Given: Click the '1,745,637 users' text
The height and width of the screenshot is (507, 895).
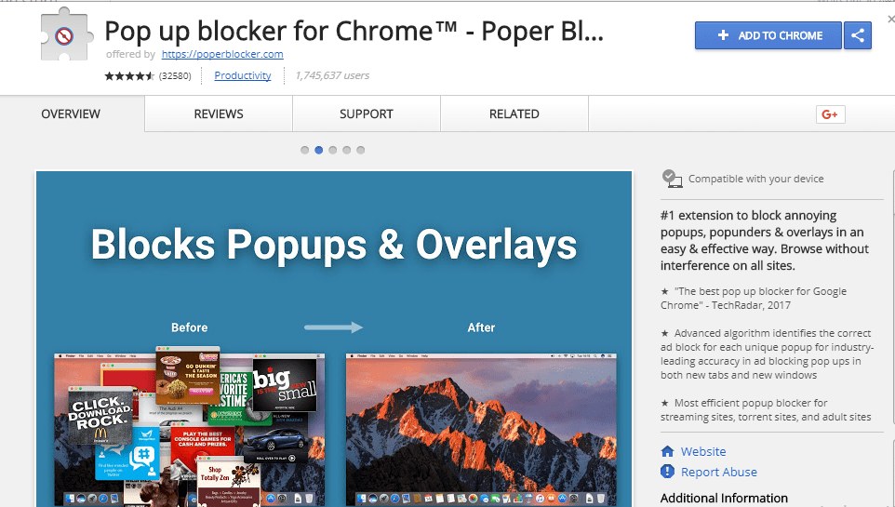Looking at the screenshot, I should pyautogui.click(x=332, y=75).
